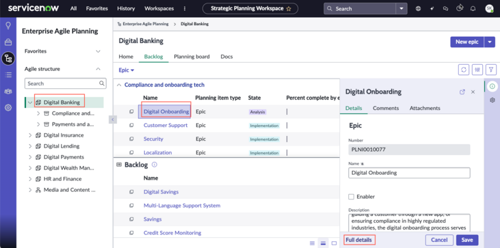Open the lightbulb icon in left sidebar
Image resolution: width=500 pixels, height=248 pixels.
click(x=8, y=26)
